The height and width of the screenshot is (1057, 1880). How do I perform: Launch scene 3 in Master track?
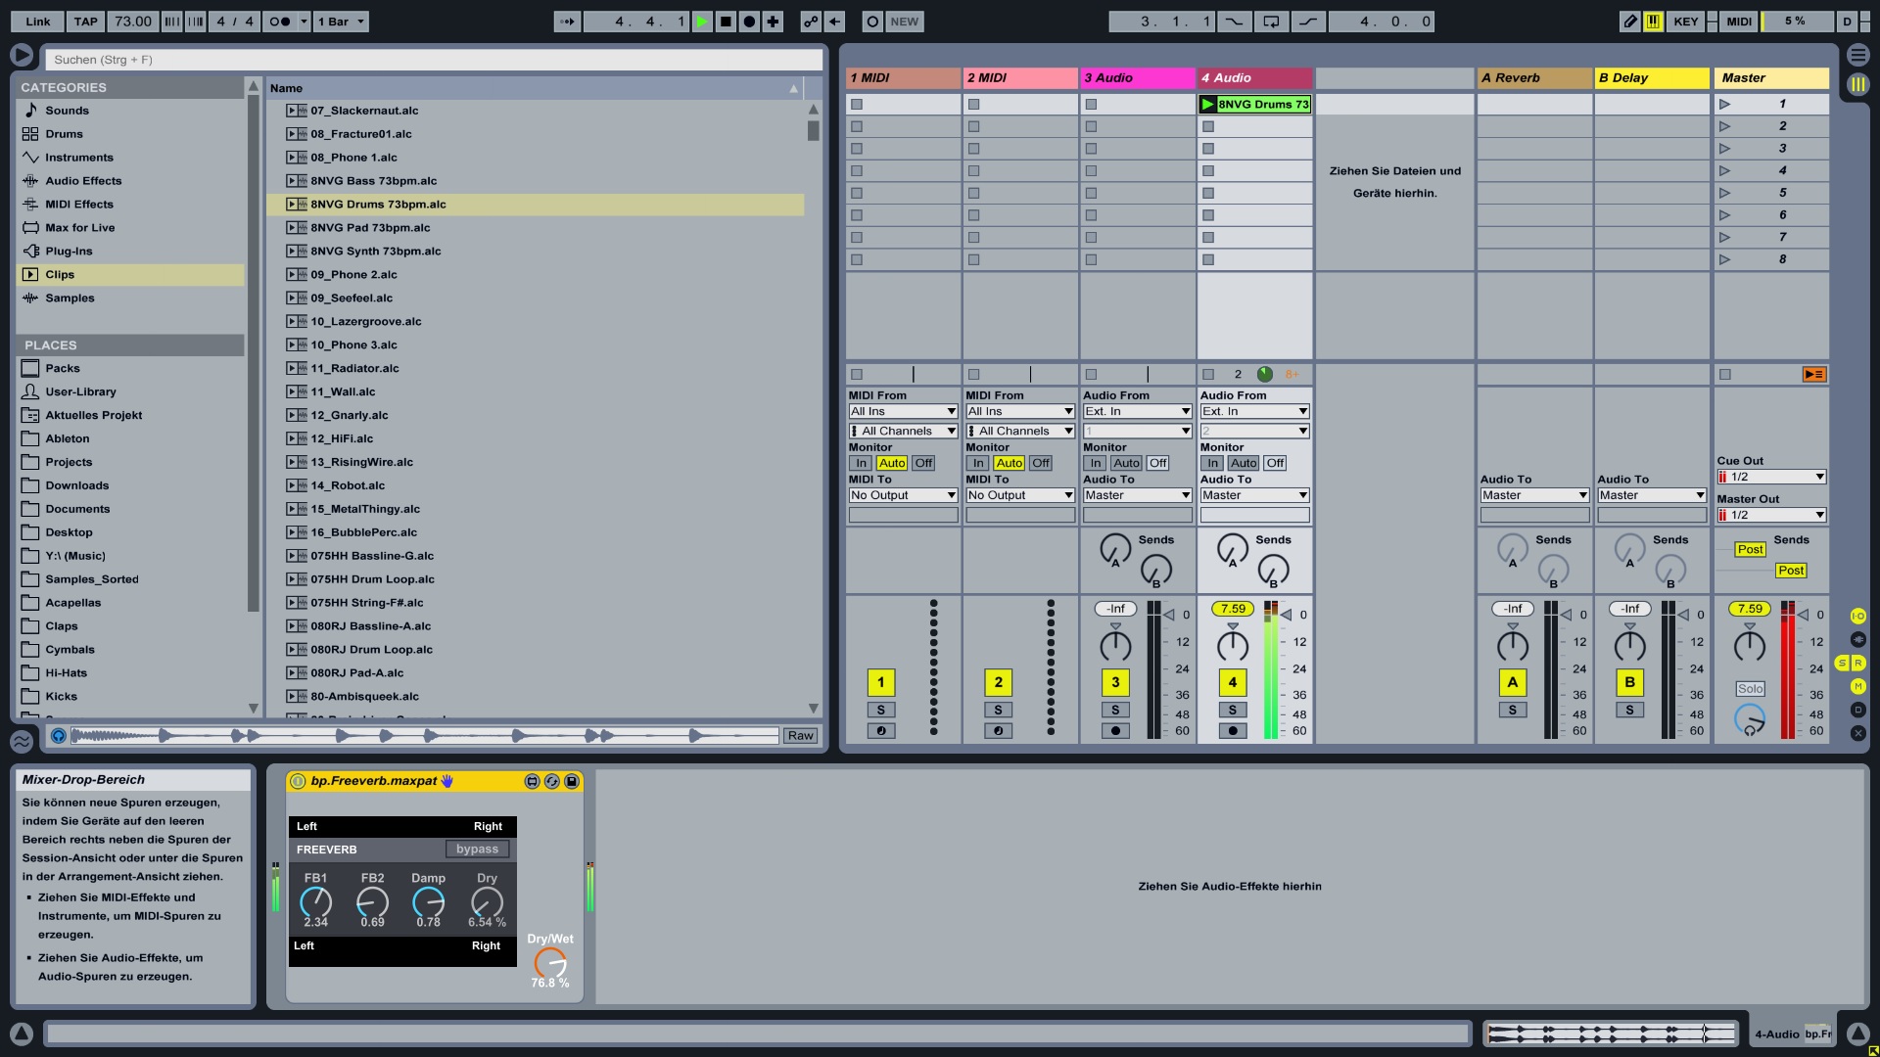tap(1725, 149)
